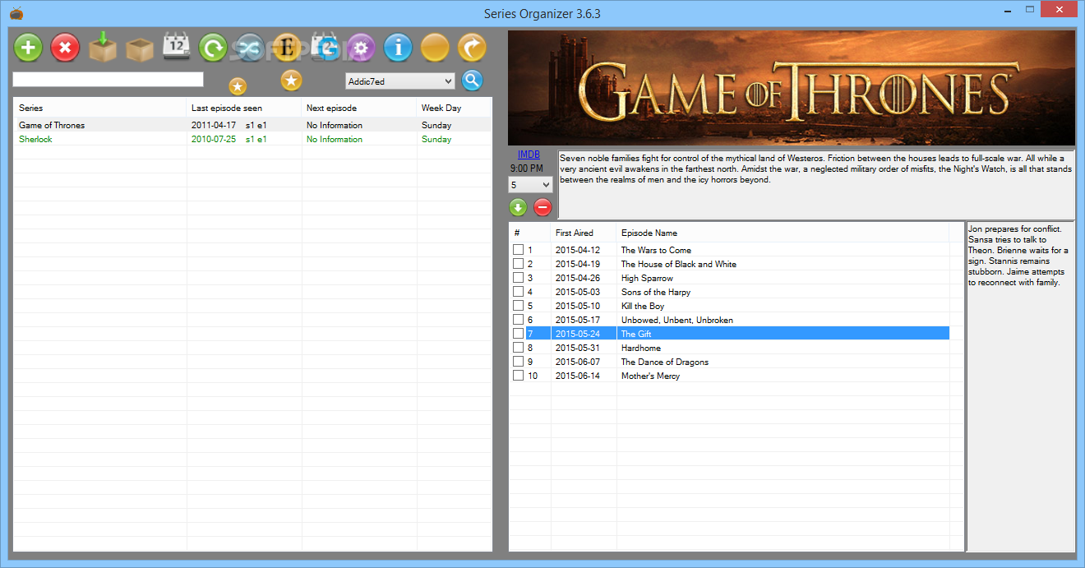The image size is (1085, 568).
Task: Click the blue information icon
Action: pos(398,48)
